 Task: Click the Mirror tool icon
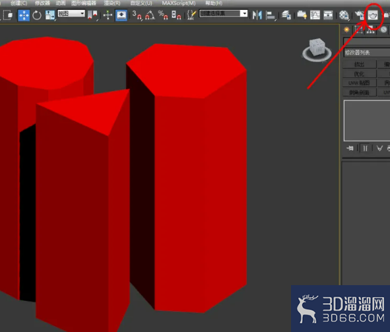pyautogui.click(x=257, y=15)
